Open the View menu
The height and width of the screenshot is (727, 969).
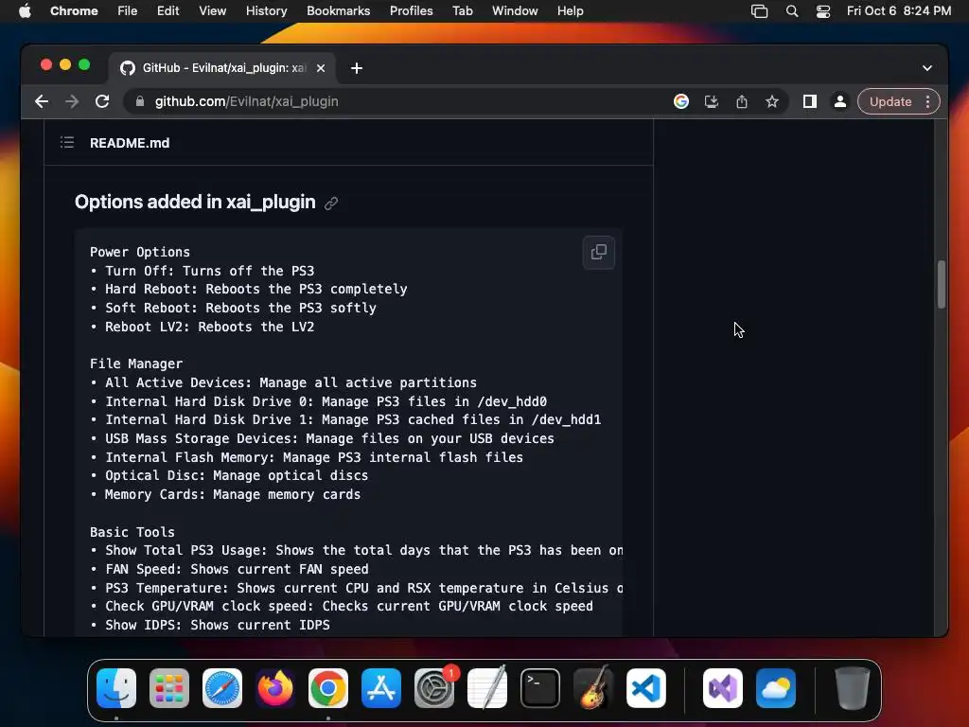coord(213,11)
